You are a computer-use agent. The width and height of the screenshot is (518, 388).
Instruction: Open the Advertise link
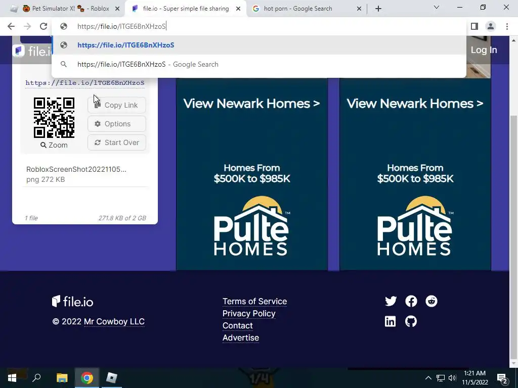pos(240,338)
